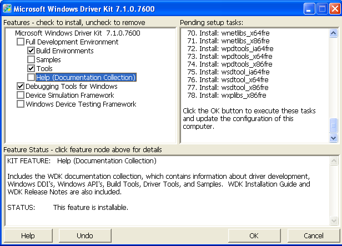
Task: Check Windows Device Testing Framework option
Action: (21, 104)
